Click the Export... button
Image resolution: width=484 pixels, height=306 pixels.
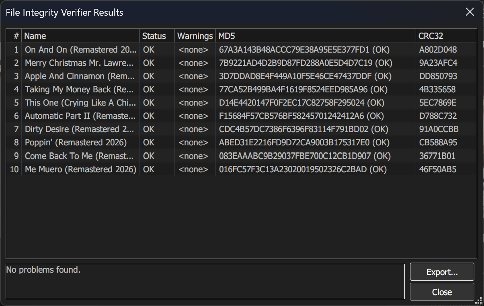point(442,272)
